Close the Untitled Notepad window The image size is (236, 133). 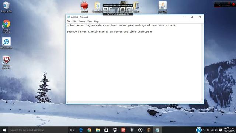click(x=200, y=17)
